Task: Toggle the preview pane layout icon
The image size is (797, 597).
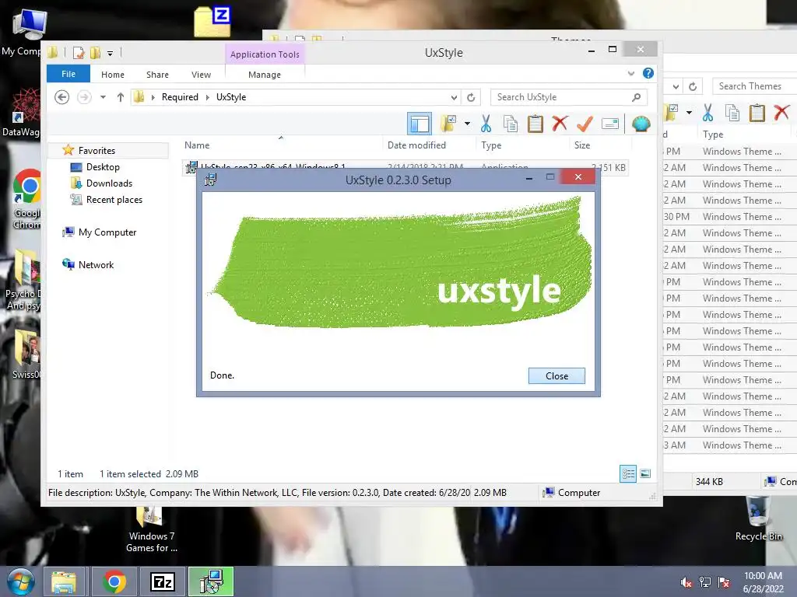Action: 420,124
